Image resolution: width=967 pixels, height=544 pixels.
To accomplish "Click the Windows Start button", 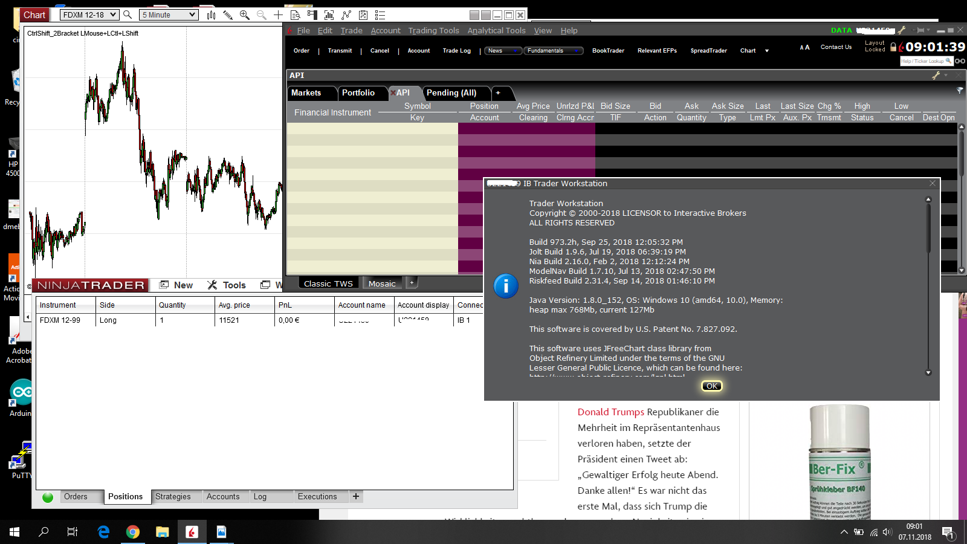I will pyautogui.click(x=15, y=532).
